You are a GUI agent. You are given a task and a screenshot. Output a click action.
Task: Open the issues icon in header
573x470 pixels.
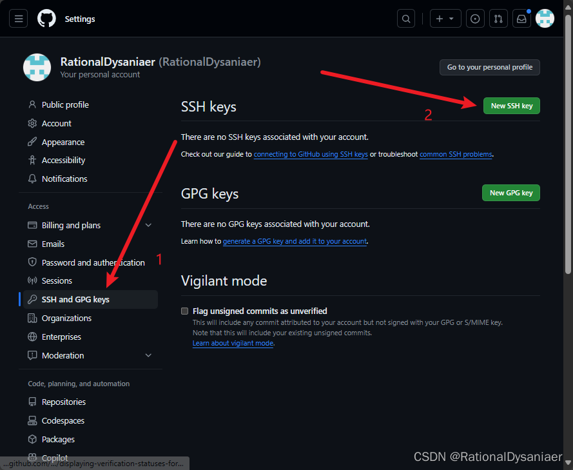click(475, 19)
